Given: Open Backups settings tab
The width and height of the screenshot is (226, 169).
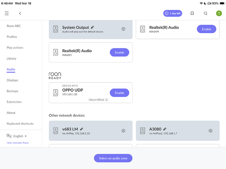Looking at the screenshot, I should (x=13, y=91).
